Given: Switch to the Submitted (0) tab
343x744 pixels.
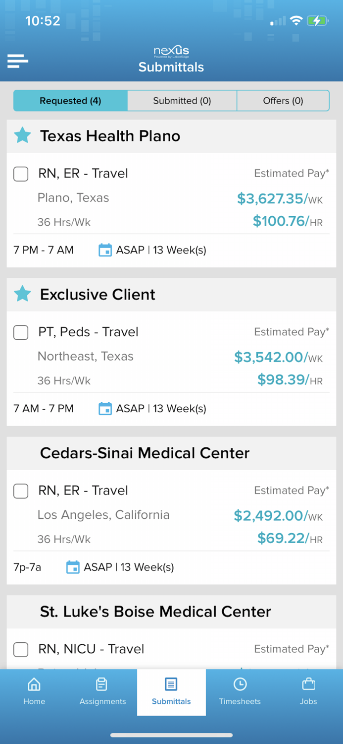Looking at the screenshot, I should pyautogui.click(x=182, y=100).
